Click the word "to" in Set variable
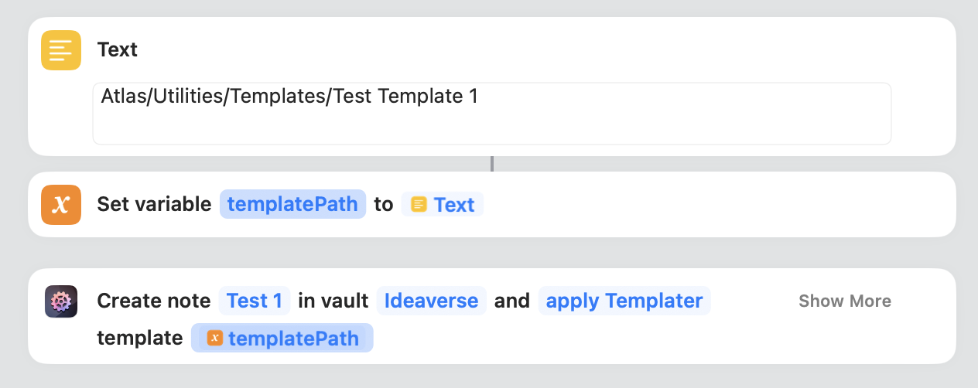The width and height of the screenshot is (978, 388). (384, 204)
